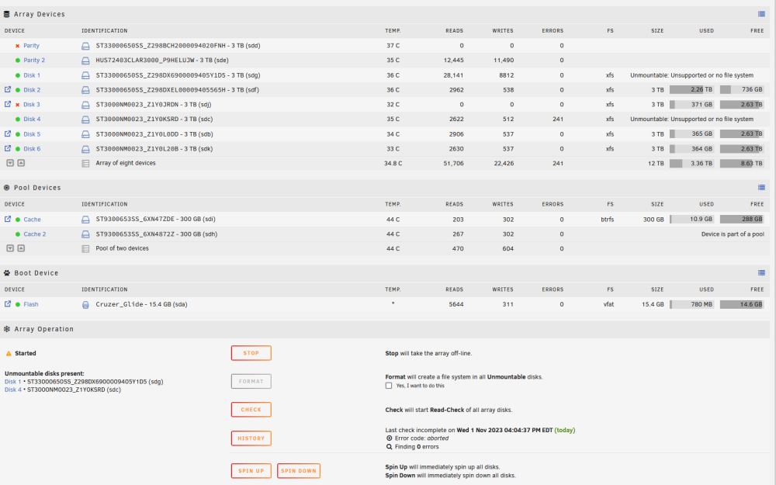Click the down arrow toggle in the Pool of two devices row

click(x=10, y=248)
